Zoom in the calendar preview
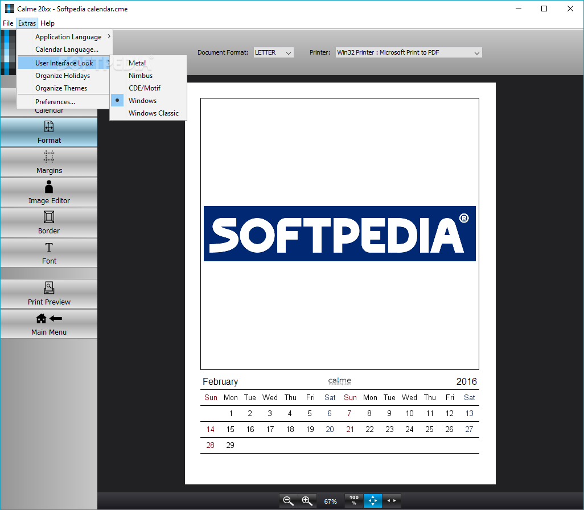 pos(307,501)
